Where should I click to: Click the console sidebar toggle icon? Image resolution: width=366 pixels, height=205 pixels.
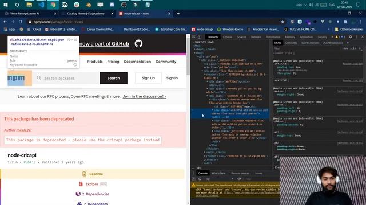194,179
